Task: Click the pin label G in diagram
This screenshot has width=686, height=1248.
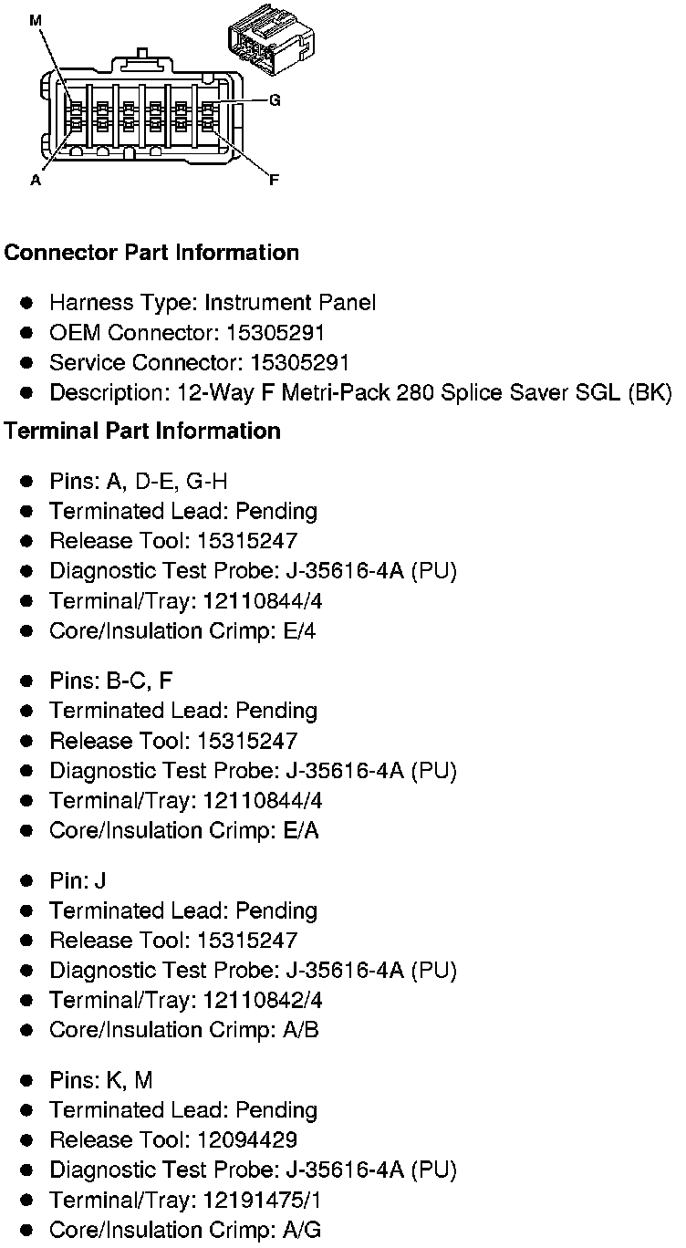Action: point(274,99)
